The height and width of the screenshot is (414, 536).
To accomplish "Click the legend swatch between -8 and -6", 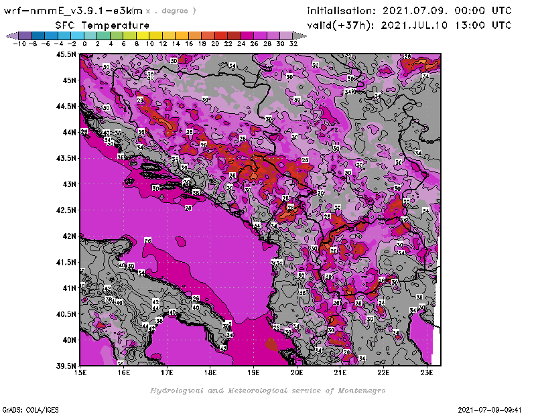I will tap(38, 36).
